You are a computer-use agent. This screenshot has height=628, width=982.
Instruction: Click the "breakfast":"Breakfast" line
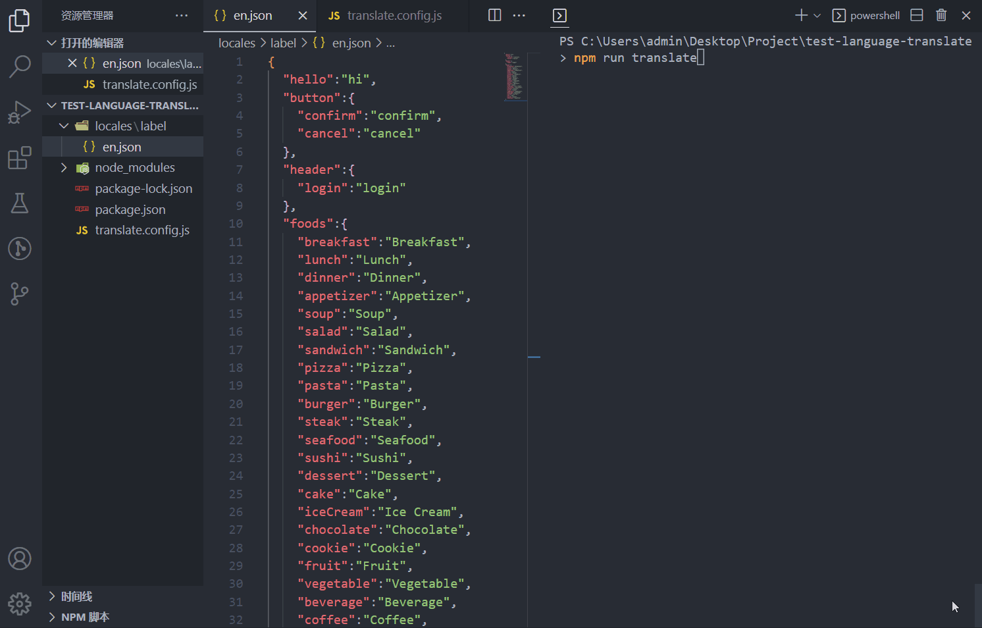[384, 242]
